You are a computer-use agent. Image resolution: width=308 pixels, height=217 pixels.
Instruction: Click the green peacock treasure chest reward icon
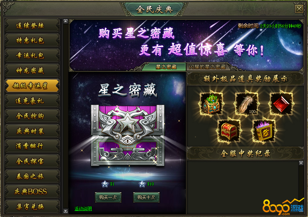click(x=211, y=104)
